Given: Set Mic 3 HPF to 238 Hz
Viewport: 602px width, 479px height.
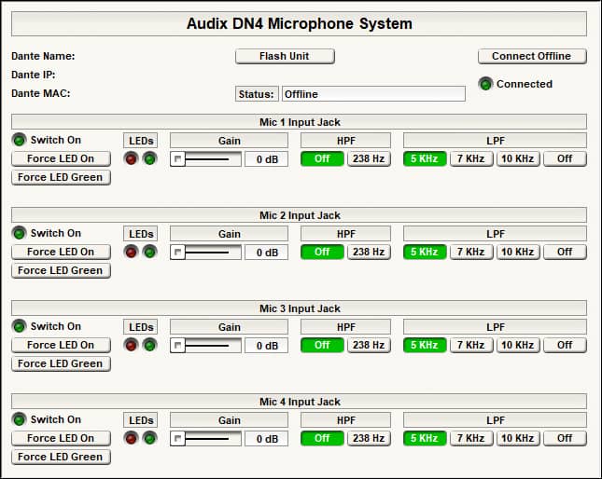Looking at the screenshot, I should pos(369,345).
